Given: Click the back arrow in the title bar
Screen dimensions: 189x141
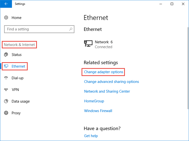Looking at the screenshot, I should [6, 4].
